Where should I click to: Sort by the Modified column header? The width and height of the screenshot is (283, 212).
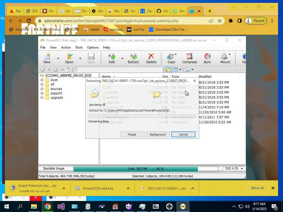[218, 76]
